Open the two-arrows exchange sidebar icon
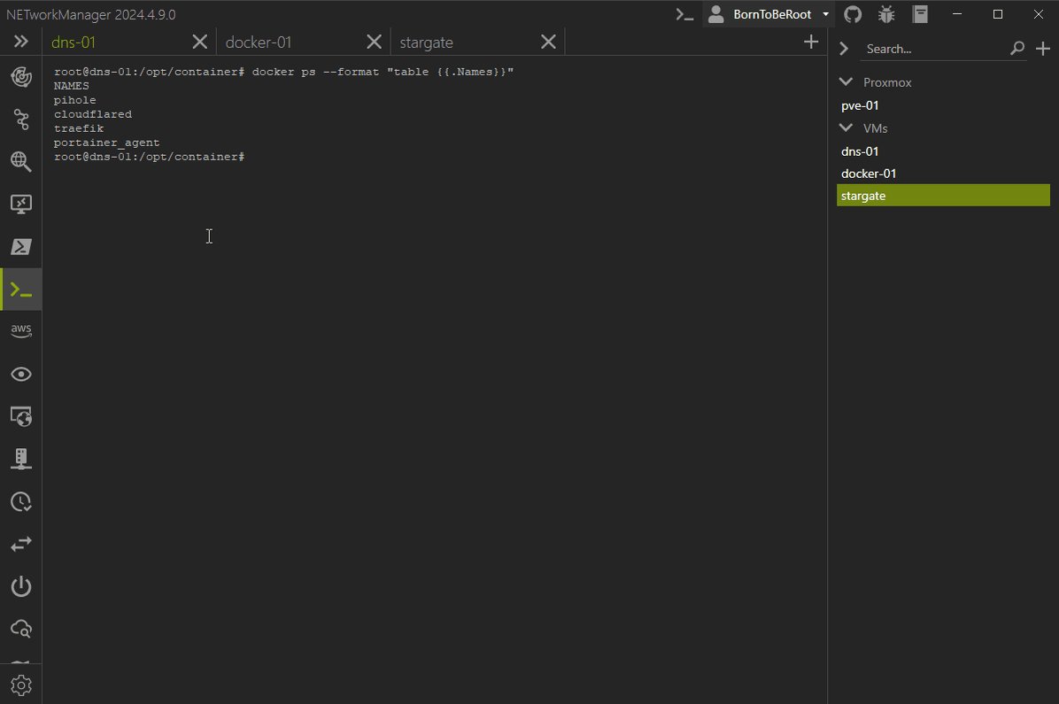 [21, 544]
